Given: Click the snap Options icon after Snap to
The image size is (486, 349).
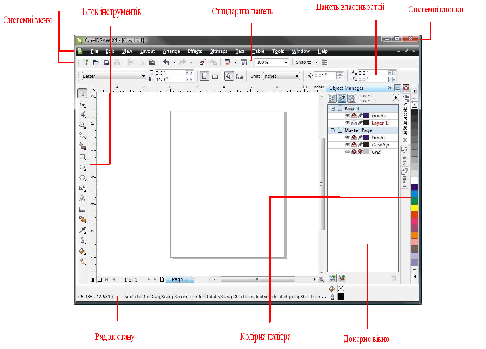Looking at the screenshot, I should [325, 62].
